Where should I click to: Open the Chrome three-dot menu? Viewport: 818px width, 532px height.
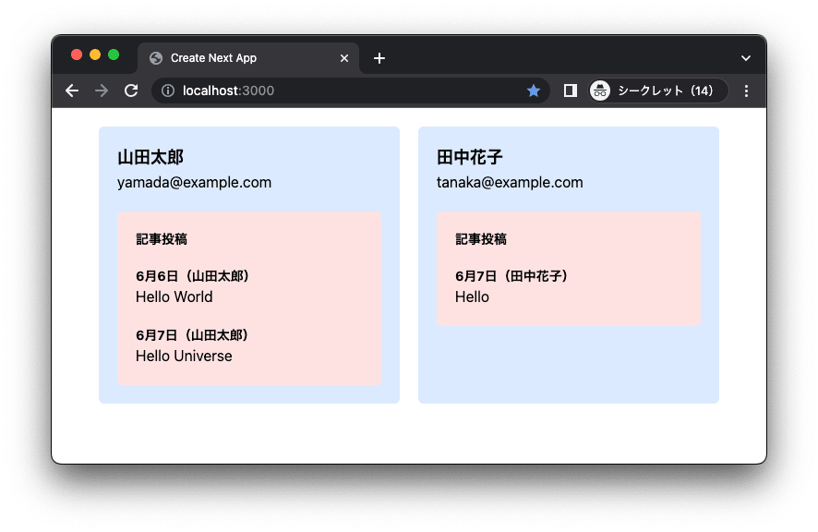click(746, 91)
